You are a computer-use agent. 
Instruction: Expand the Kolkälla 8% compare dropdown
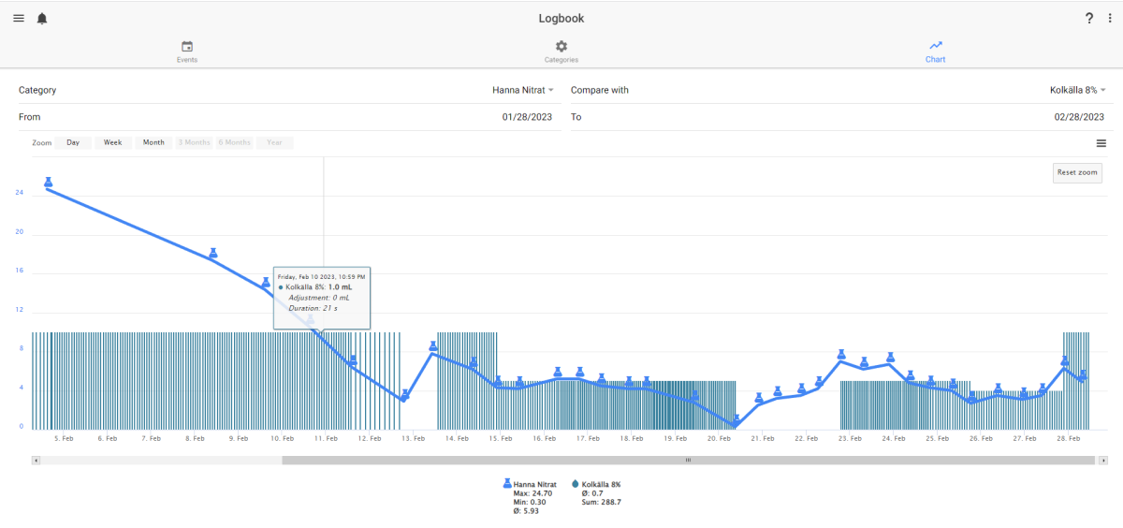pos(1077,90)
